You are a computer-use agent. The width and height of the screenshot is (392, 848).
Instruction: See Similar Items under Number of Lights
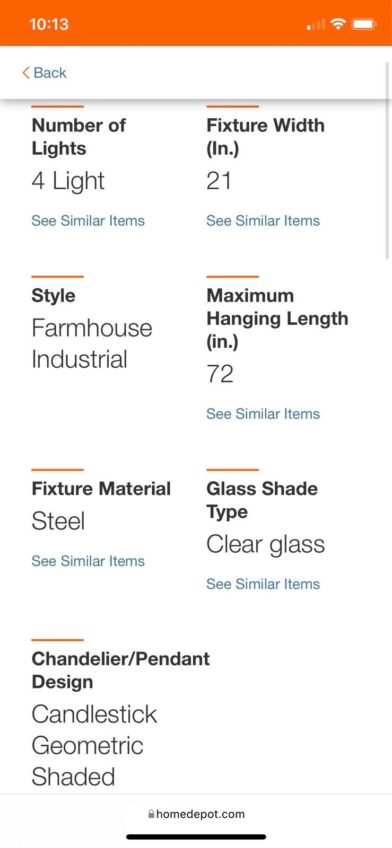pyautogui.click(x=88, y=220)
